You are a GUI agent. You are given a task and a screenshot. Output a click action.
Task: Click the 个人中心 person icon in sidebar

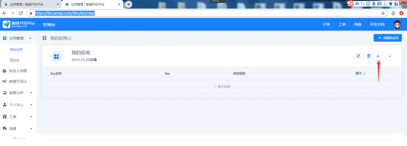[4, 105]
